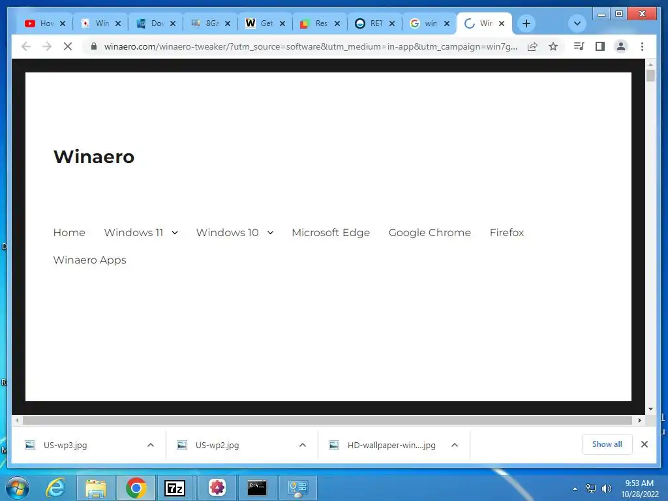This screenshot has height=501, width=668.
Task: Open the Home menu link
Action: click(x=69, y=233)
